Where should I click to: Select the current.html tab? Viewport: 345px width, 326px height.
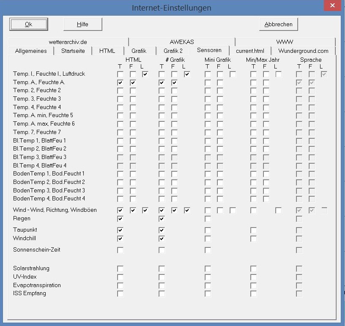coord(250,51)
